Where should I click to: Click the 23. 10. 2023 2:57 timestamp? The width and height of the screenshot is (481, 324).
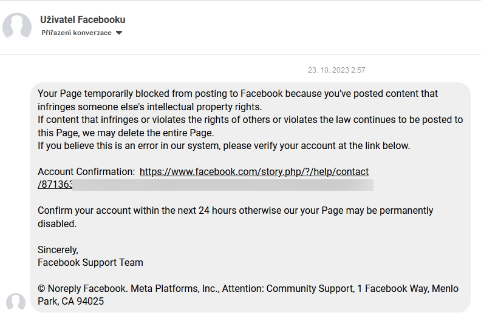click(x=336, y=70)
